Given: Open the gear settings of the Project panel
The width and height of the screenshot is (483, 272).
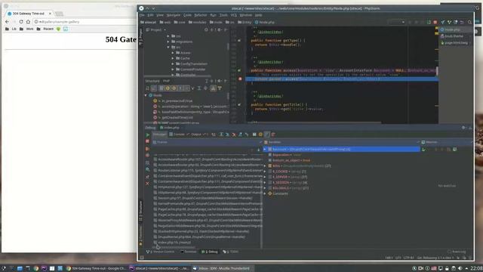Looking at the screenshot, I should click(219, 30).
